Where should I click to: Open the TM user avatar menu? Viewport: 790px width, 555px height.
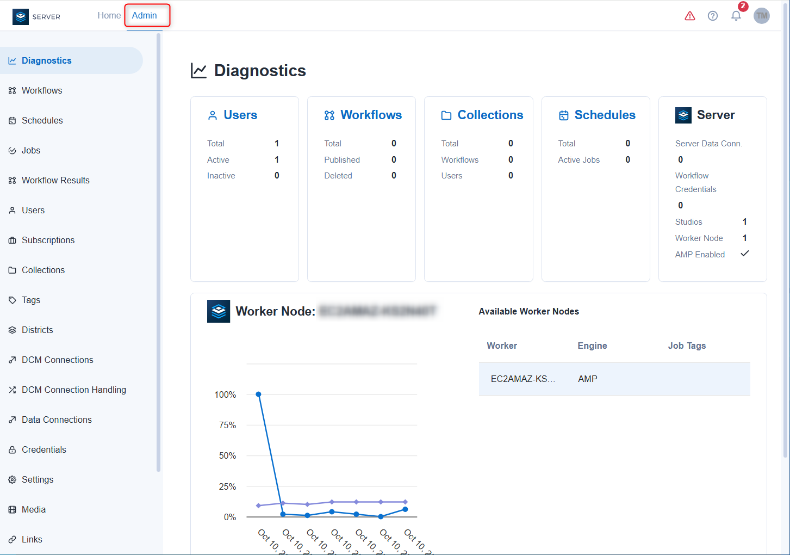[x=761, y=16]
